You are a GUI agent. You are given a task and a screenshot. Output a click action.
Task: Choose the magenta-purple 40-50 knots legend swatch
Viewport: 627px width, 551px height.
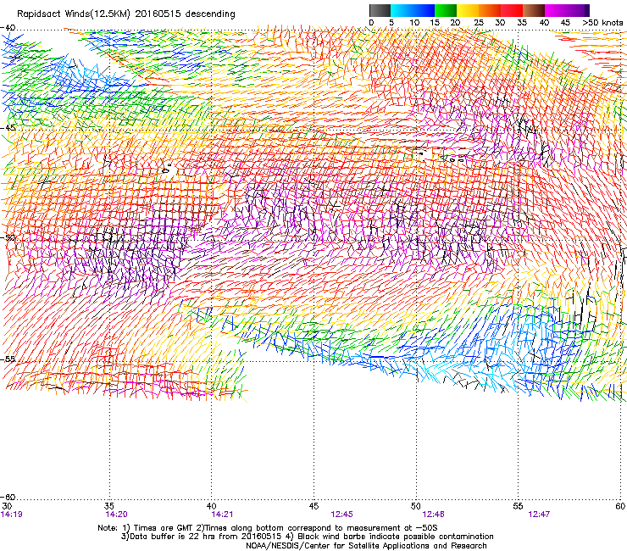(567, 10)
